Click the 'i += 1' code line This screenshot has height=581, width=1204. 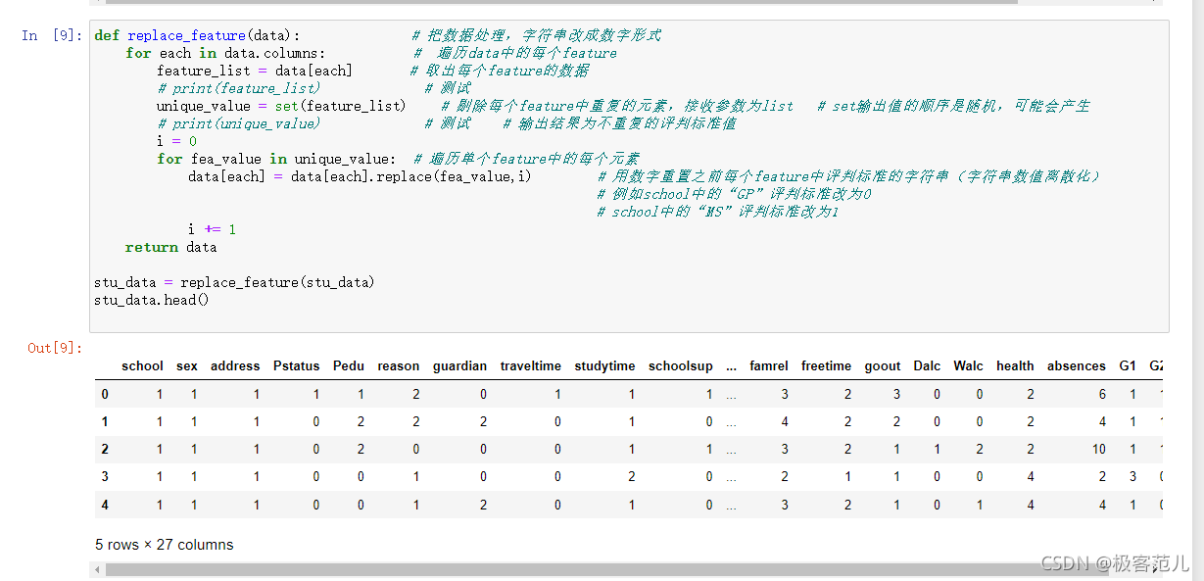213,229
